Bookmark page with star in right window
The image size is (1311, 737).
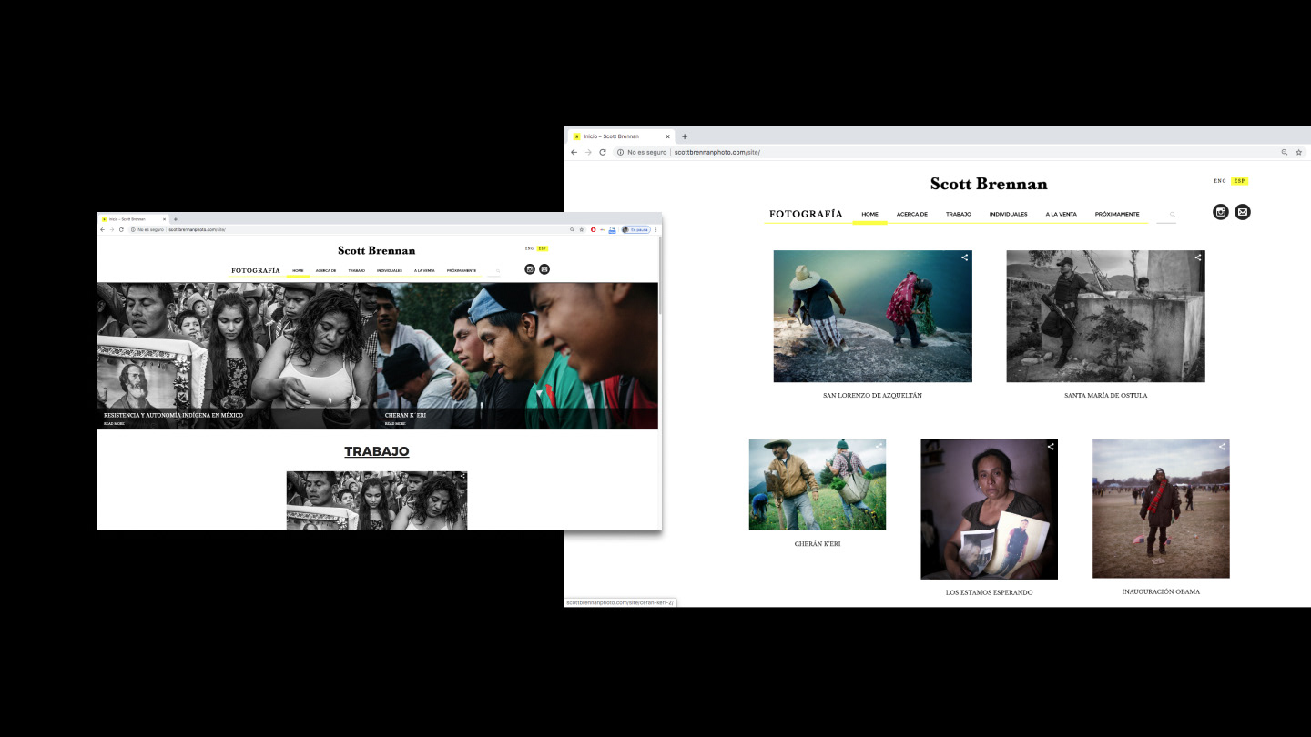[1298, 152]
